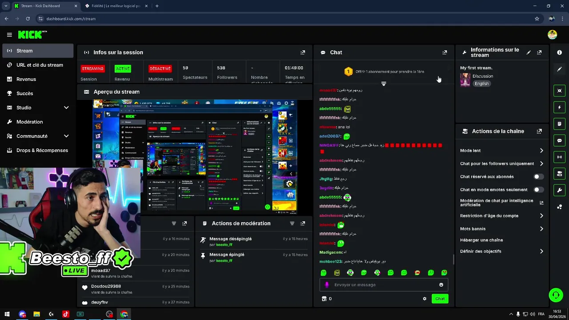The width and height of the screenshot is (569, 320).
Task: Open the hamburger menu next to the Kick logo
Action: tap(9, 35)
